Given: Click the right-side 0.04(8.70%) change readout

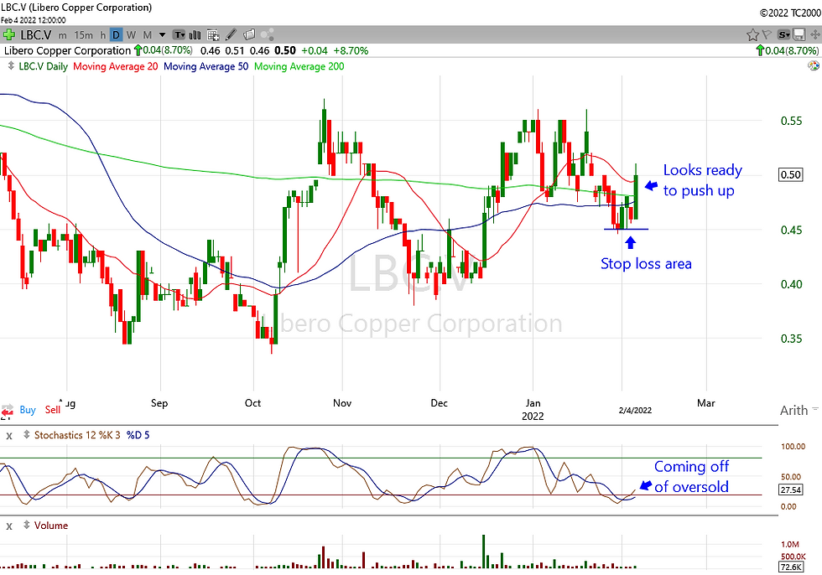Looking at the screenshot, I should 787,51.
